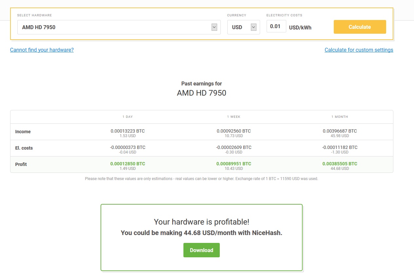414x274 pixels.
Task: Click the Income row label
Action: (x=23, y=132)
